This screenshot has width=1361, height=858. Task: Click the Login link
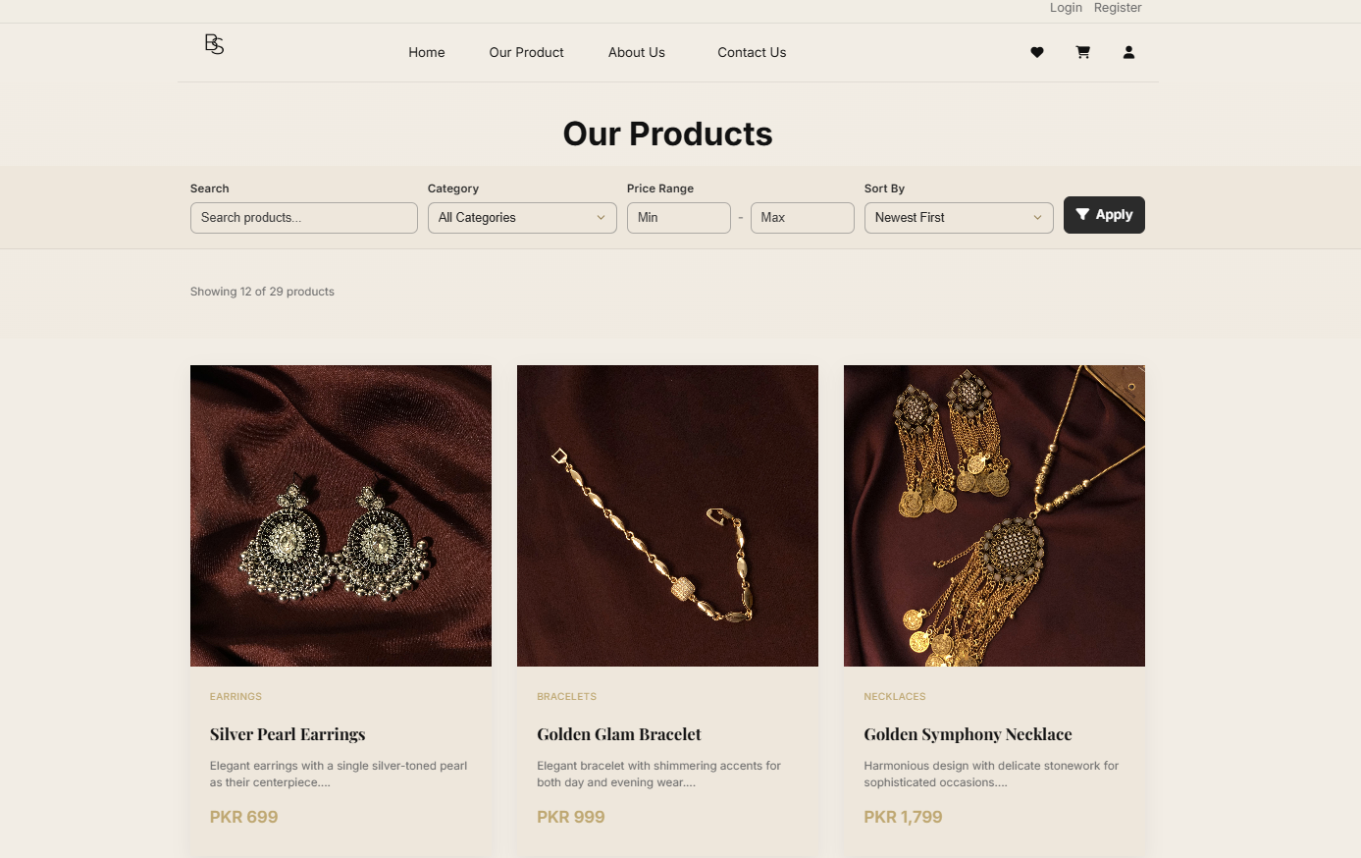pos(1066,8)
